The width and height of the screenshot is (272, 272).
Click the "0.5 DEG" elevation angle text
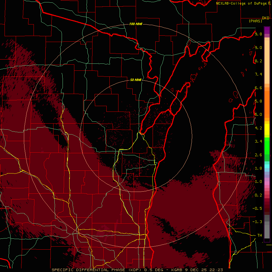pos(154,270)
